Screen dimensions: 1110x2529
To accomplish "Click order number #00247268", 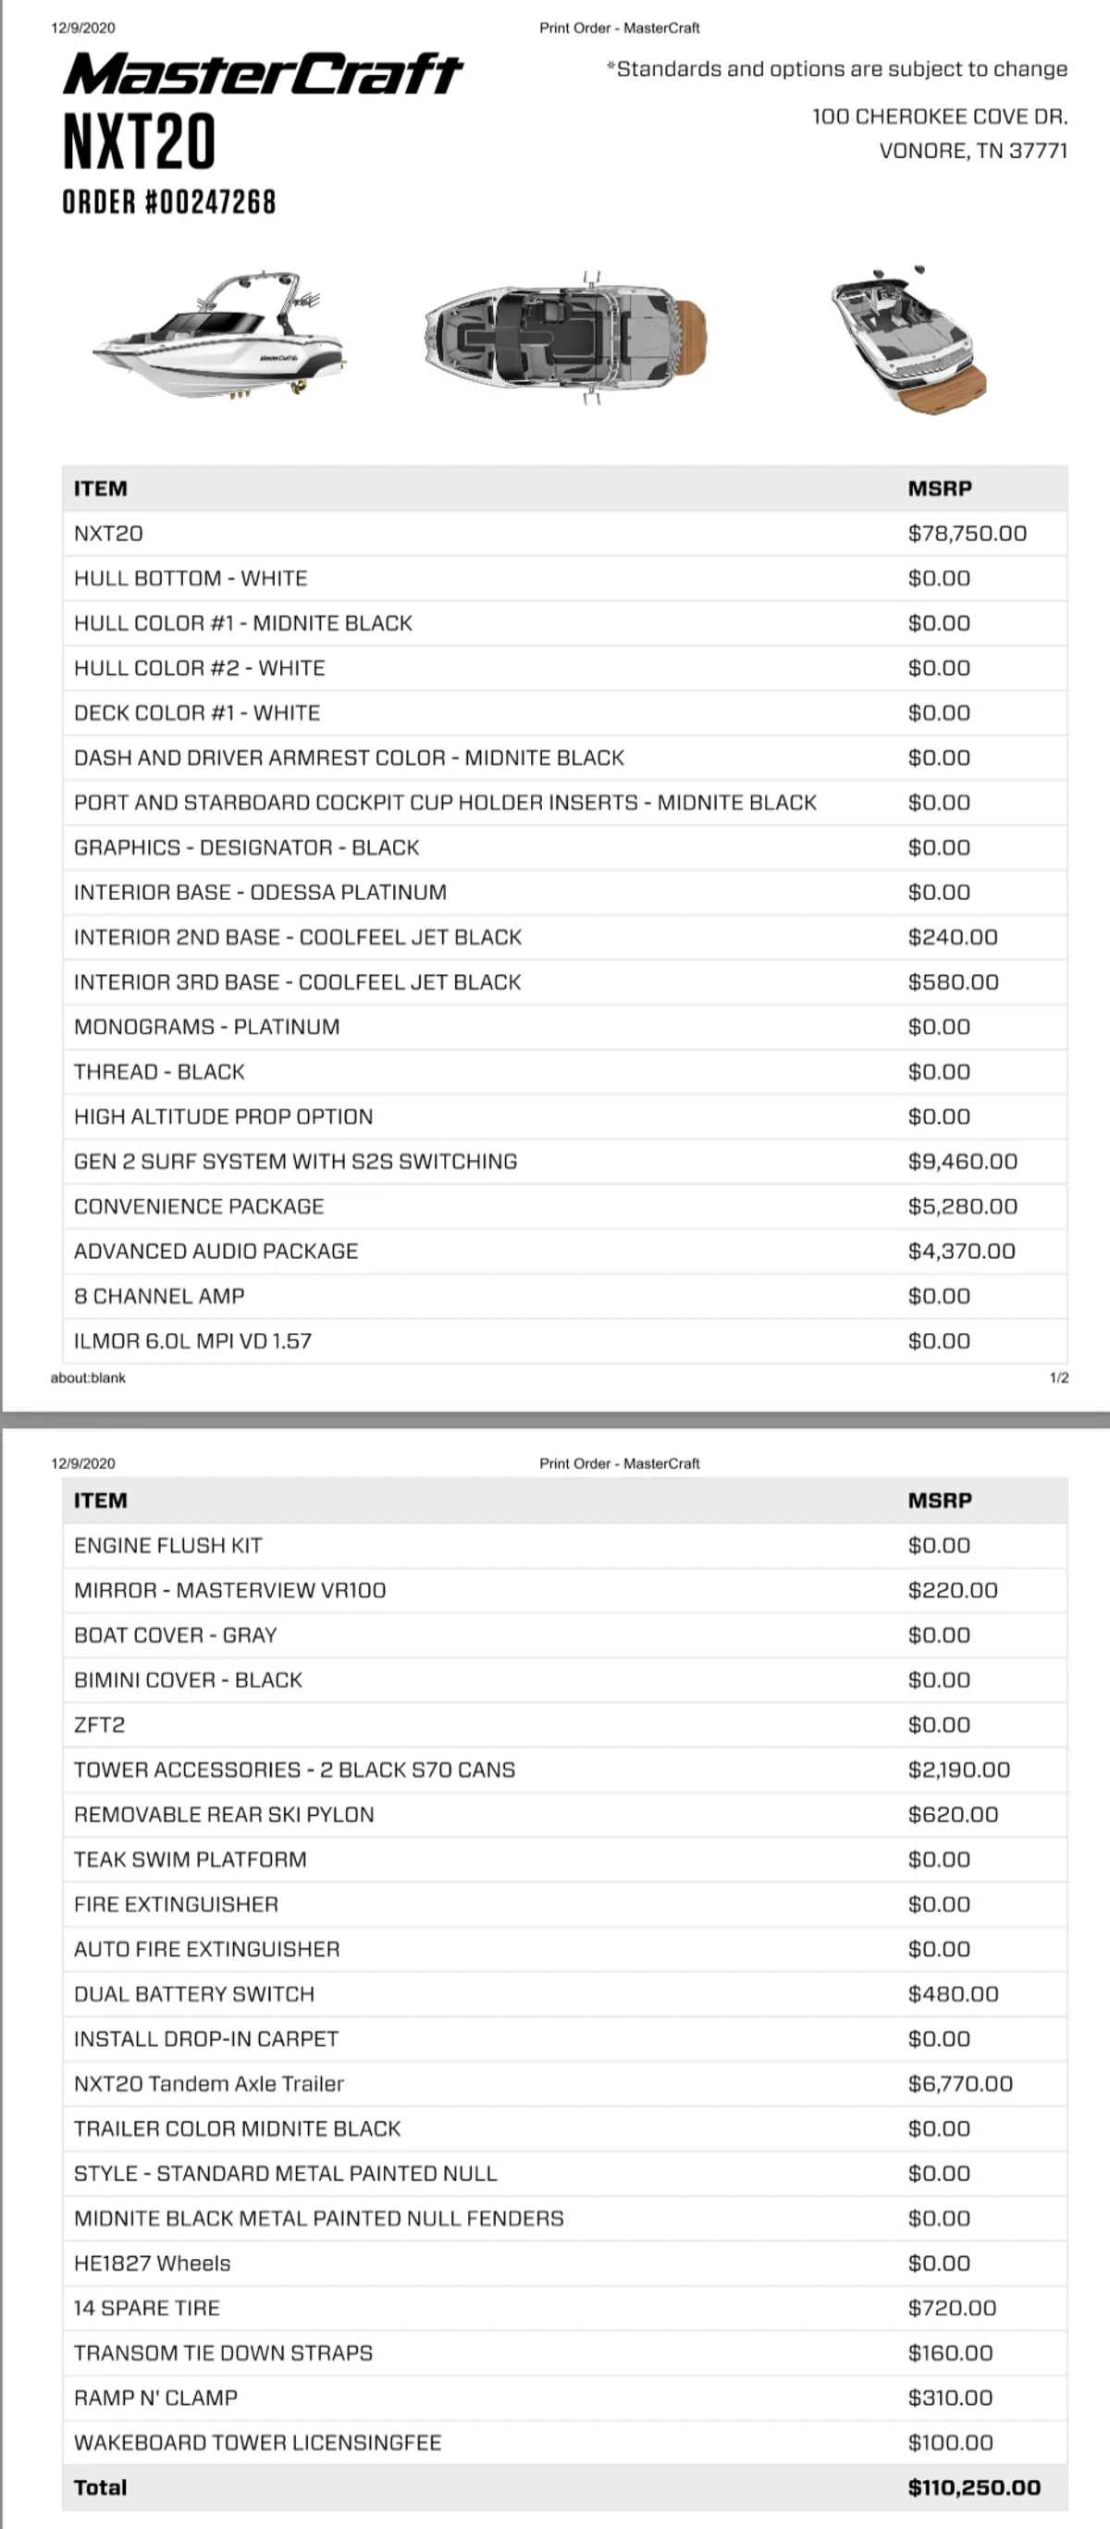I will [x=168, y=203].
